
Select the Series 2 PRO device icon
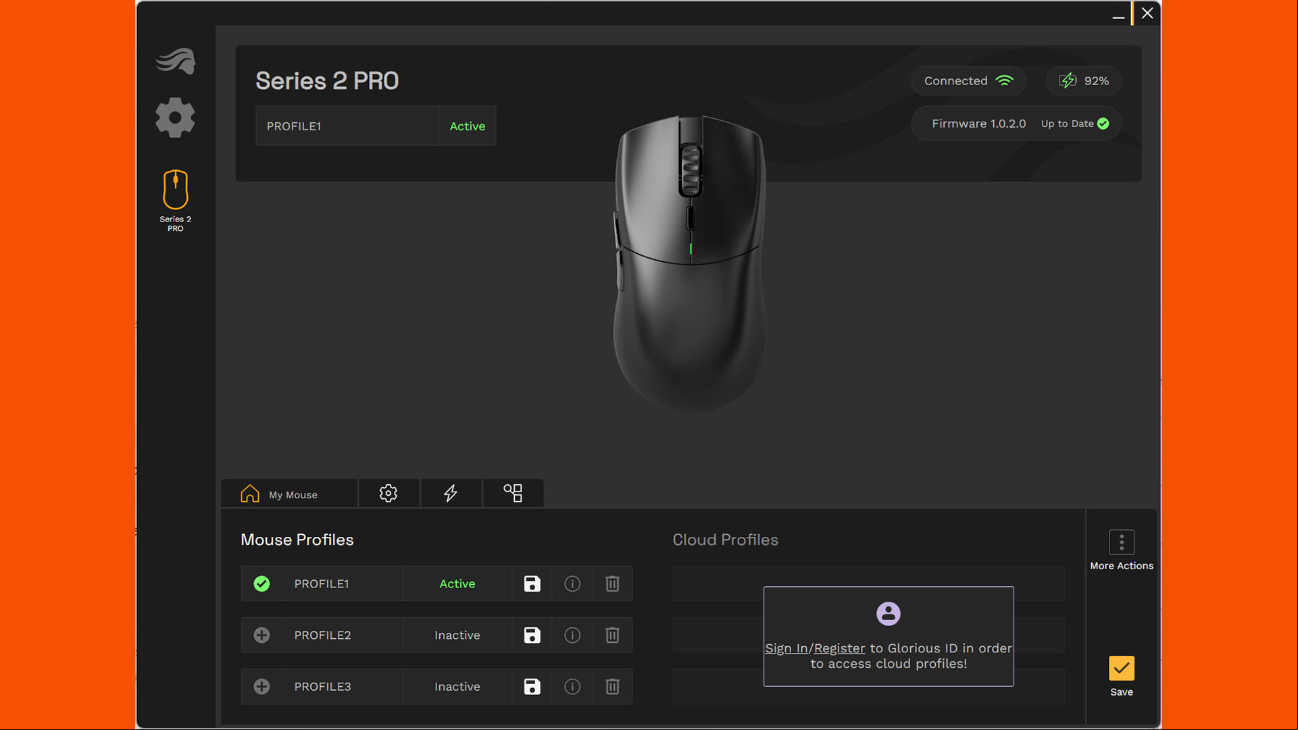(175, 200)
